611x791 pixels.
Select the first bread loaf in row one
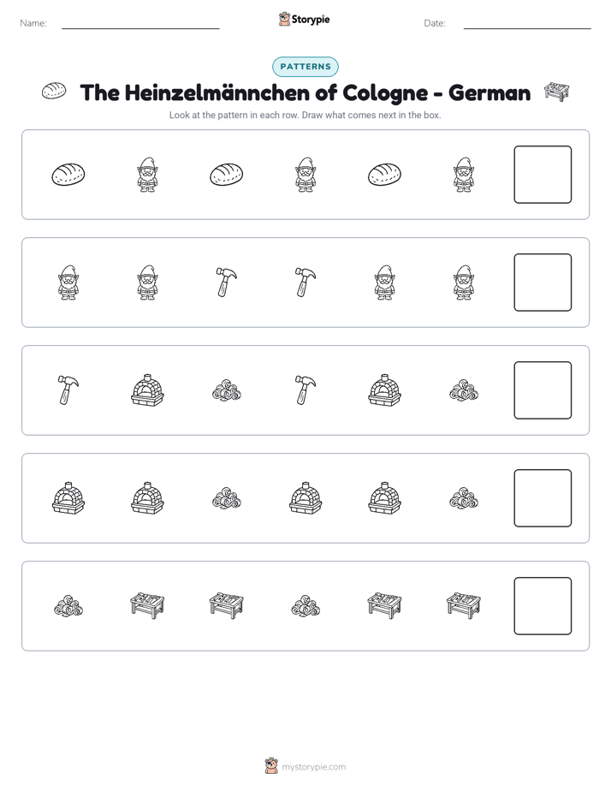pyautogui.click(x=68, y=175)
